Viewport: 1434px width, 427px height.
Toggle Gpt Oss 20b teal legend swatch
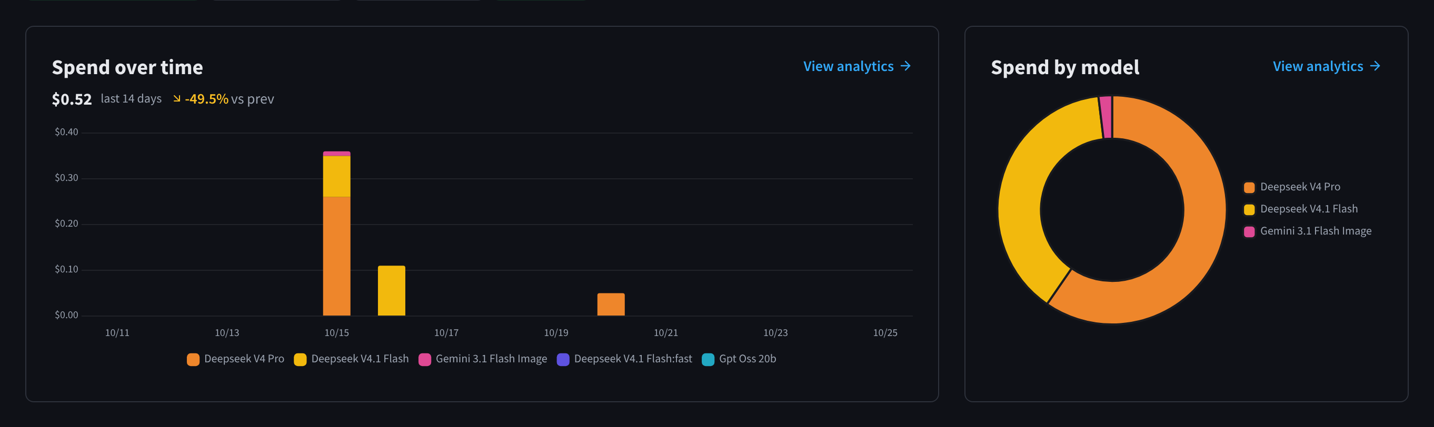click(708, 359)
